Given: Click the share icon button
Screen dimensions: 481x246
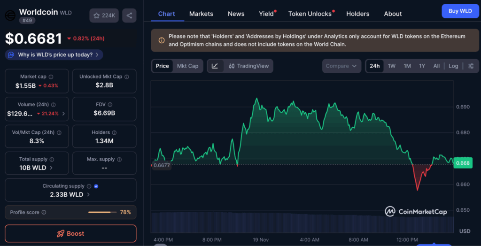Looking at the screenshot, I should tap(129, 15).
